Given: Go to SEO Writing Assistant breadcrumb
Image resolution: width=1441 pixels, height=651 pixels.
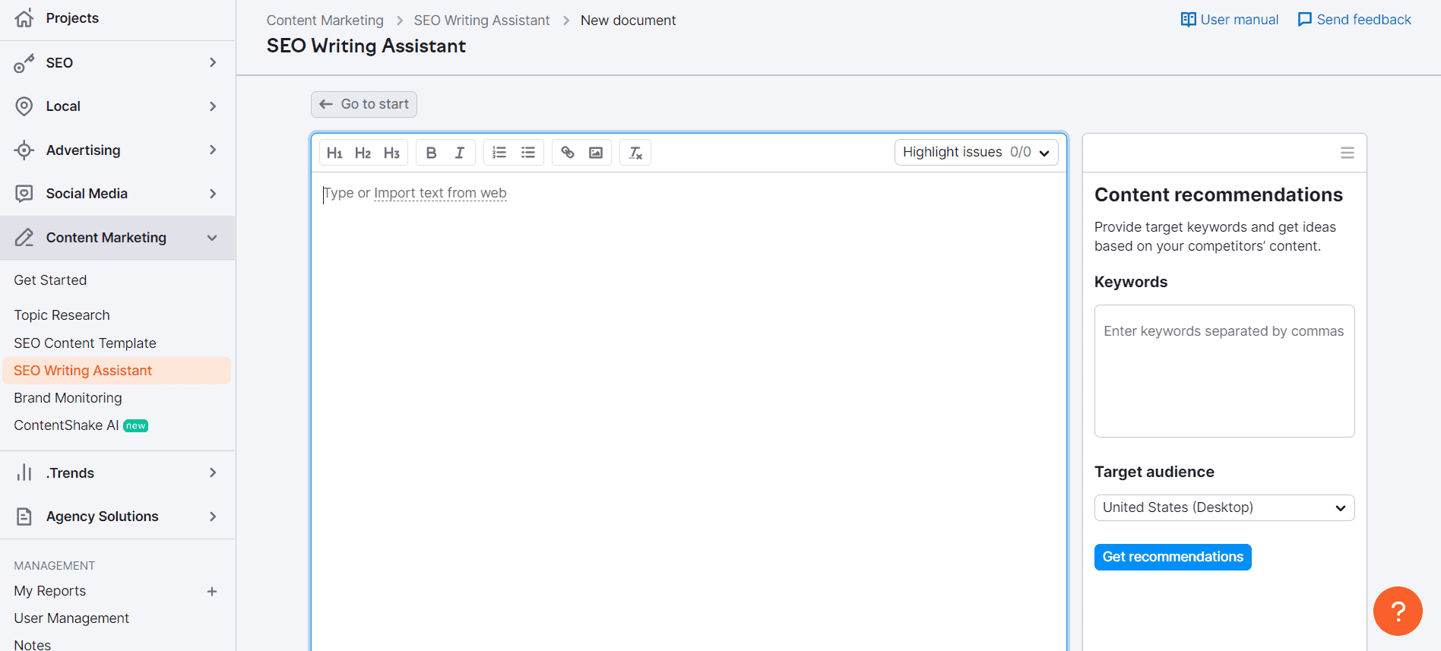Looking at the screenshot, I should coord(482,21).
